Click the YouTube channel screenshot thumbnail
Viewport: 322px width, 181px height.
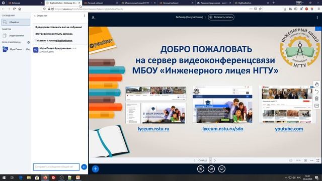[287, 104]
